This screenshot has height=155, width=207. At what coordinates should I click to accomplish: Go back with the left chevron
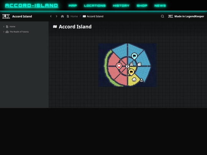[x=51, y=16]
